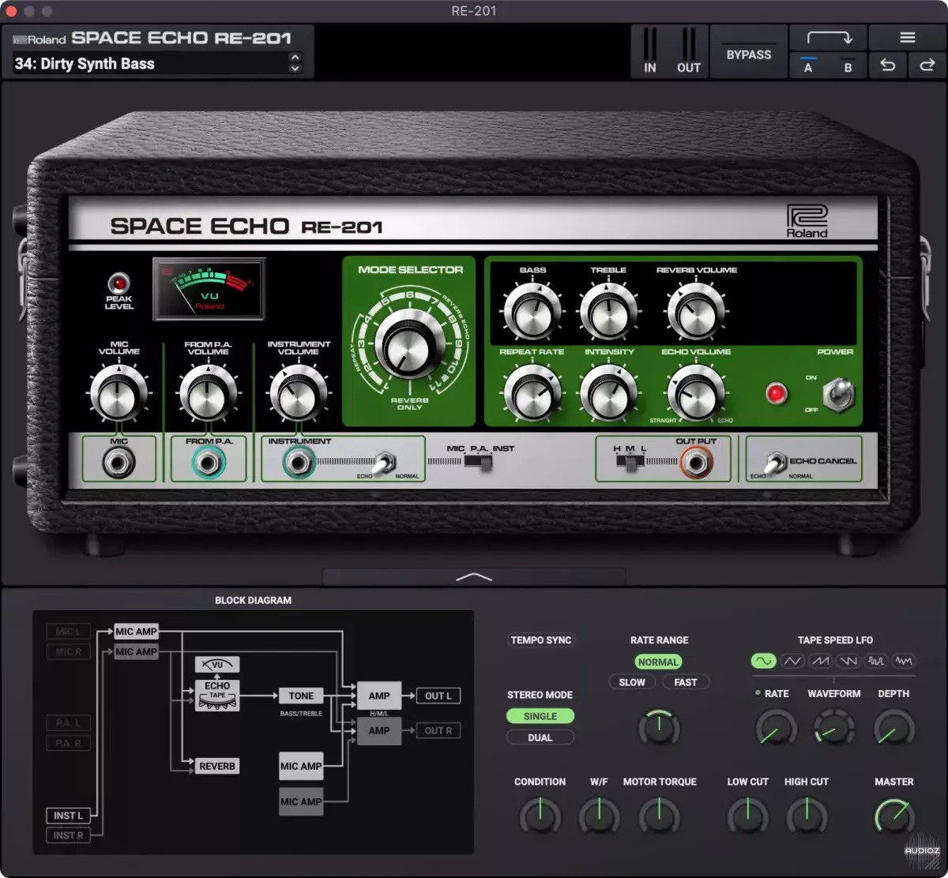
Task: Click the MASTER knob
Action: pos(893,816)
